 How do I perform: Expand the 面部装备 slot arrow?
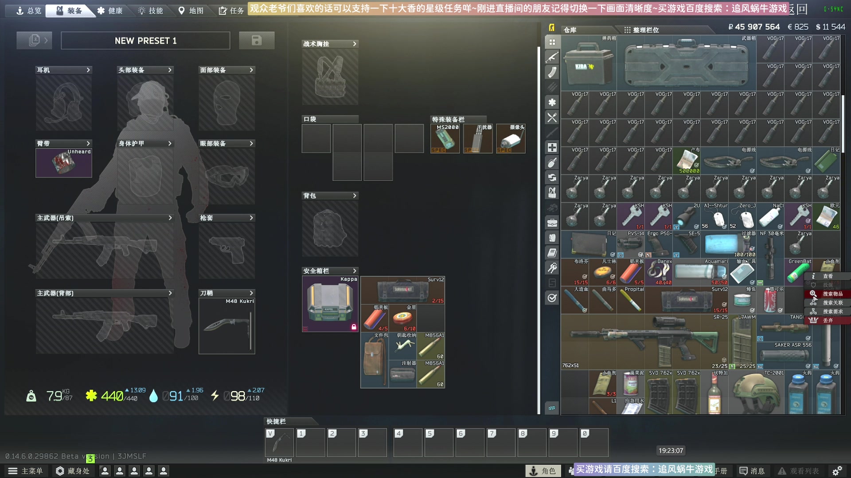coord(251,70)
